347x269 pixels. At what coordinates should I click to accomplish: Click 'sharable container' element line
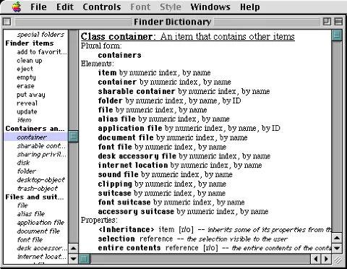point(184,91)
